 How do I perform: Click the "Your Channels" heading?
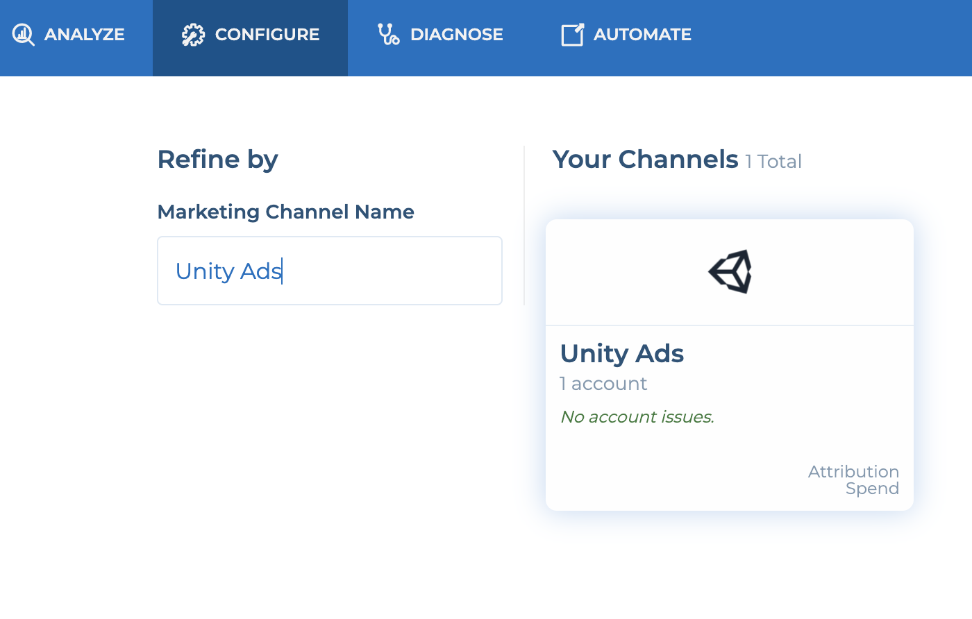pos(646,160)
